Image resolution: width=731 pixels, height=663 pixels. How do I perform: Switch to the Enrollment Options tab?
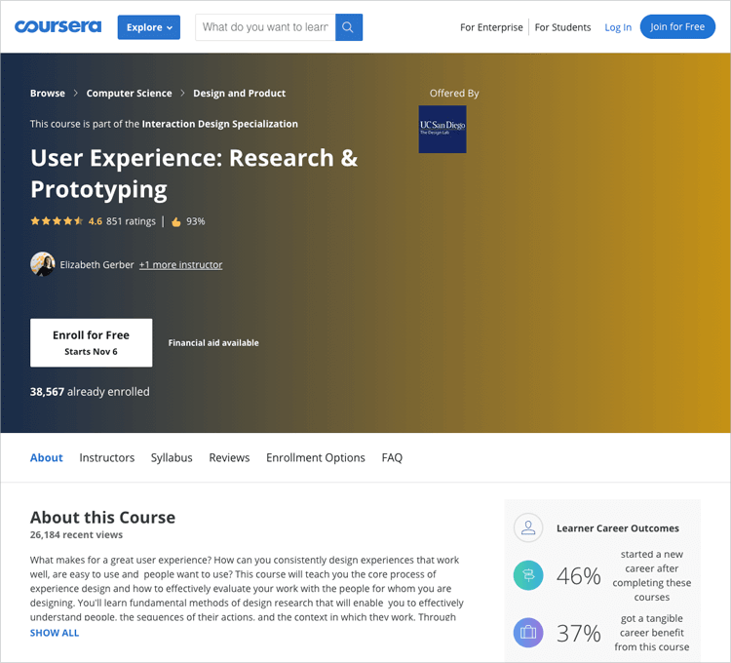click(316, 458)
